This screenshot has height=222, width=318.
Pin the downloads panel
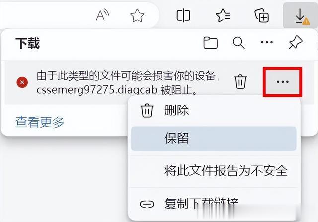tap(295, 42)
